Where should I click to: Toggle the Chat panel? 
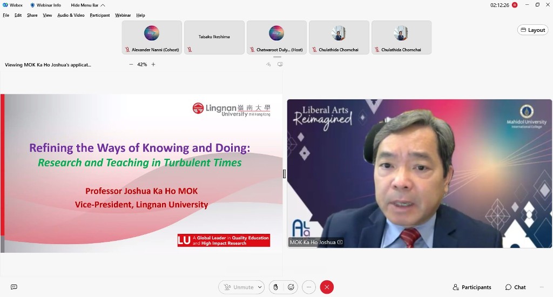(x=515, y=287)
